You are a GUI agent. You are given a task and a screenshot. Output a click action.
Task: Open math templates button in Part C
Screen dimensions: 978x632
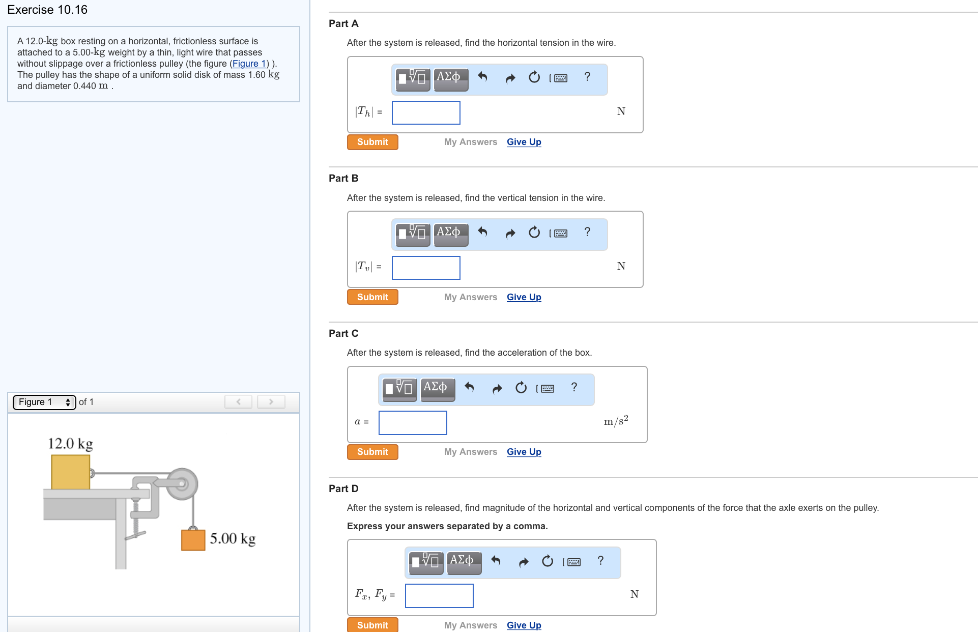pyautogui.click(x=399, y=390)
